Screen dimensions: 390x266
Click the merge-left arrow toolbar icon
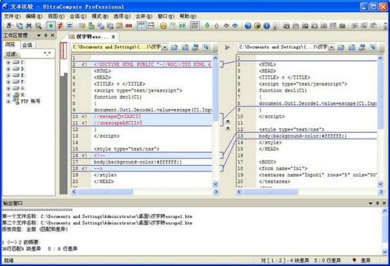[226, 26]
